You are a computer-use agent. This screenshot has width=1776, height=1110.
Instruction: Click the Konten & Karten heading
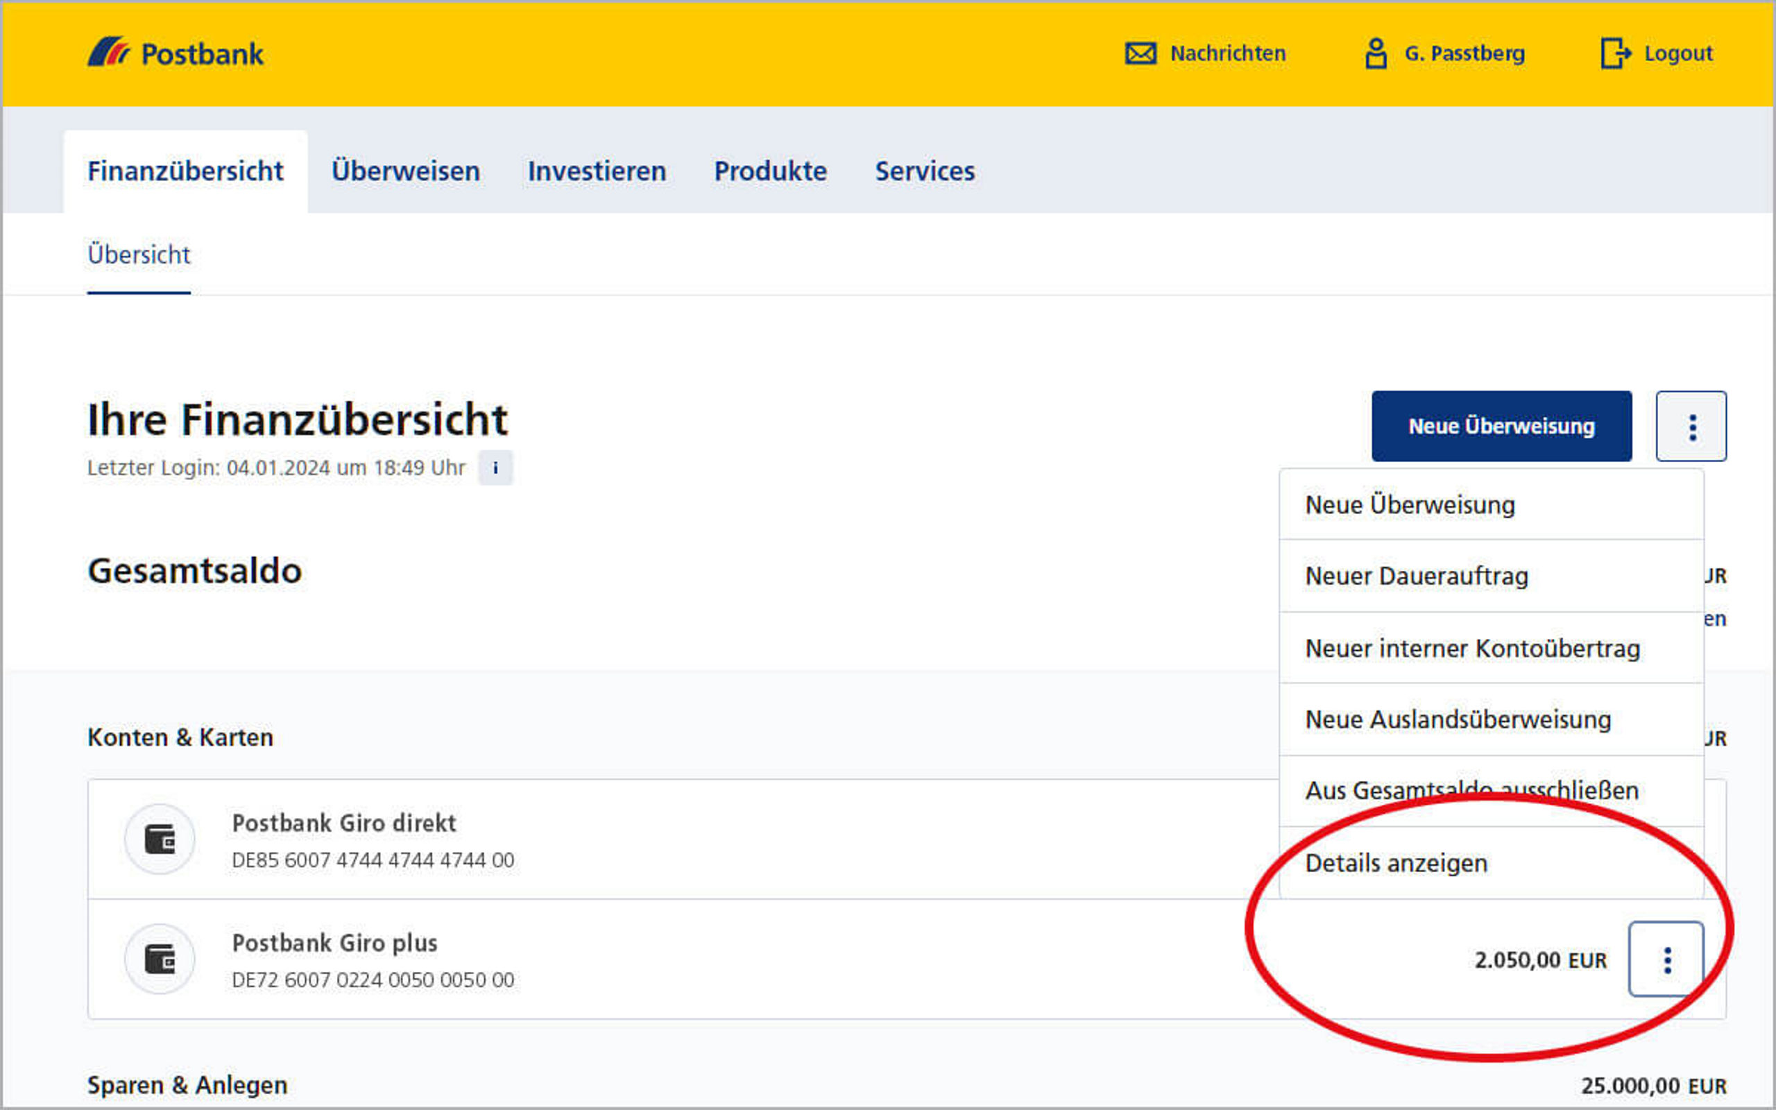click(180, 737)
